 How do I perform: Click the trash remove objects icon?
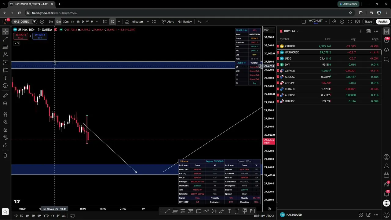(5, 156)
